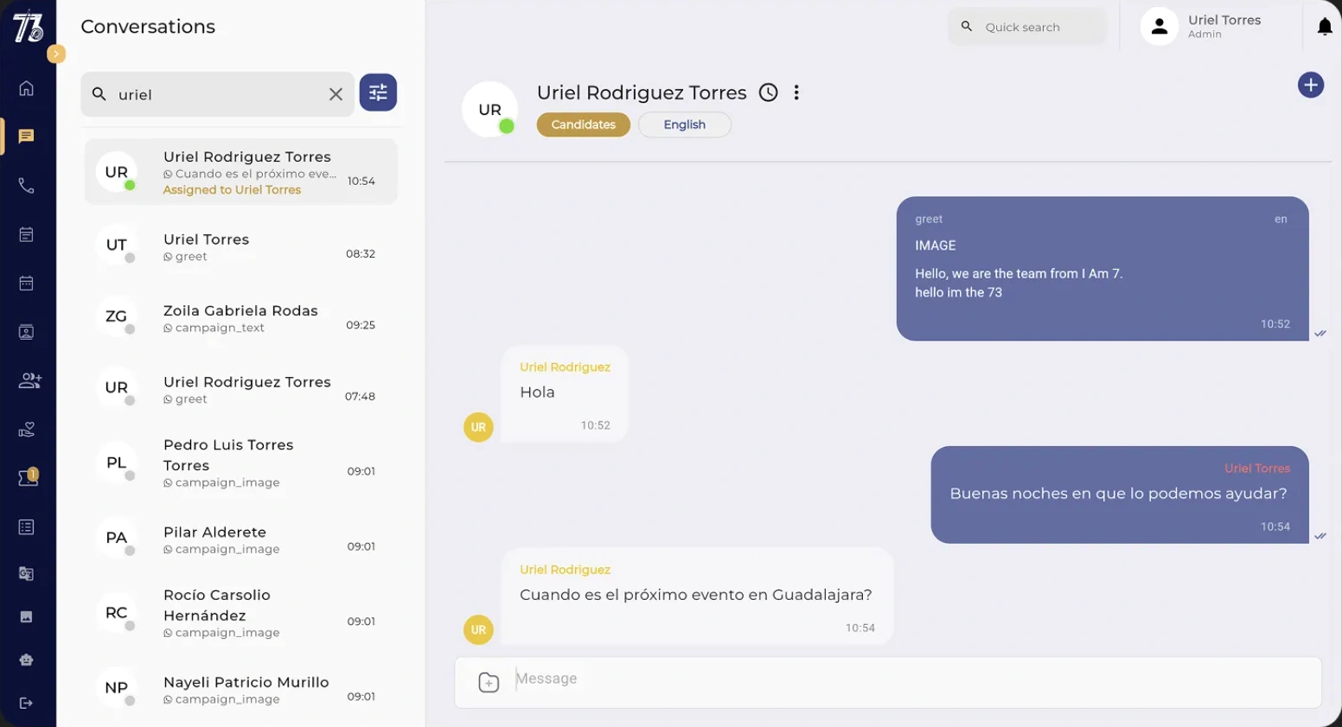Screen dimensions: 1342x727
Task: Click the bot icon near sidebar bottom
Action: [27, 660]
